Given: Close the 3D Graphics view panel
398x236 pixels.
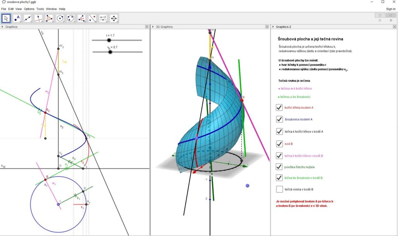Looking at the screenshot, I should (x=267, y=27).
